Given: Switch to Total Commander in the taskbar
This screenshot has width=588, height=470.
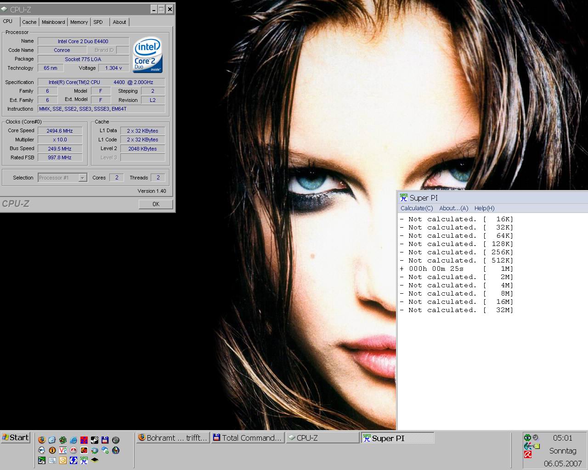Looking at the screenshot, I should tap(247, 438).
